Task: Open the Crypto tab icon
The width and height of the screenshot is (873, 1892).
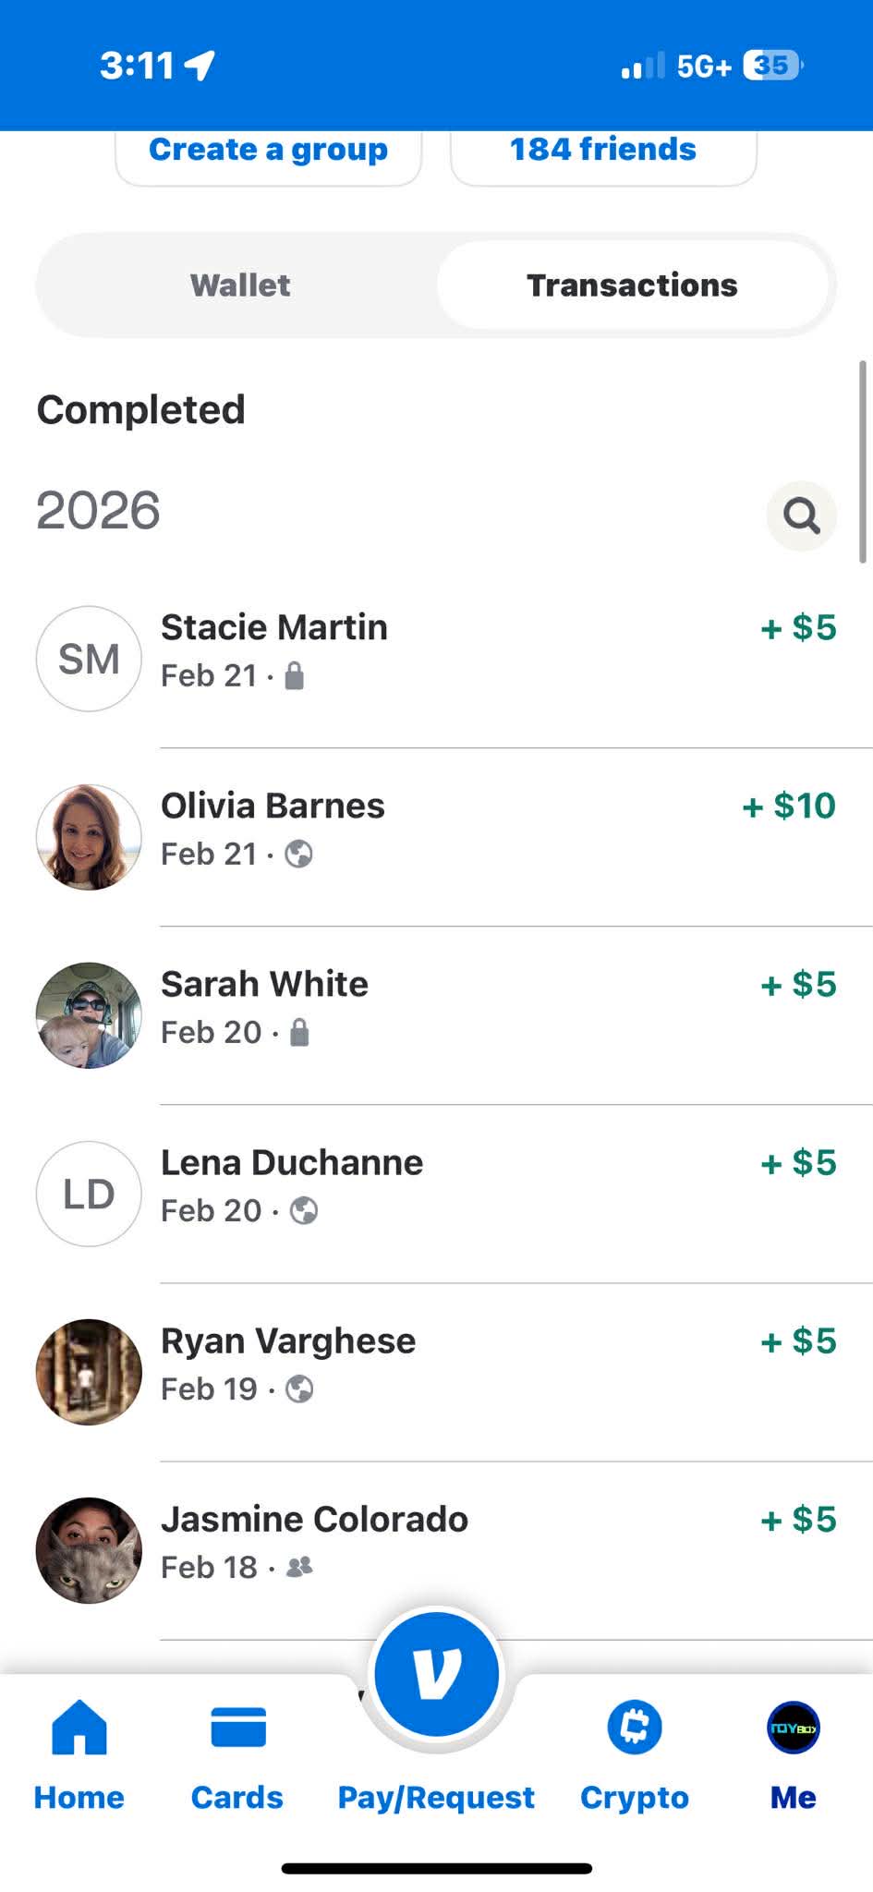Action: 635,1728
